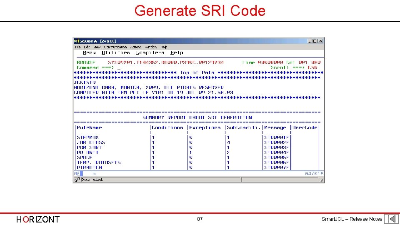The height and width of the screenshot is (225, 400).
Task: Click message code STD0007E
Action: [277, 167]
